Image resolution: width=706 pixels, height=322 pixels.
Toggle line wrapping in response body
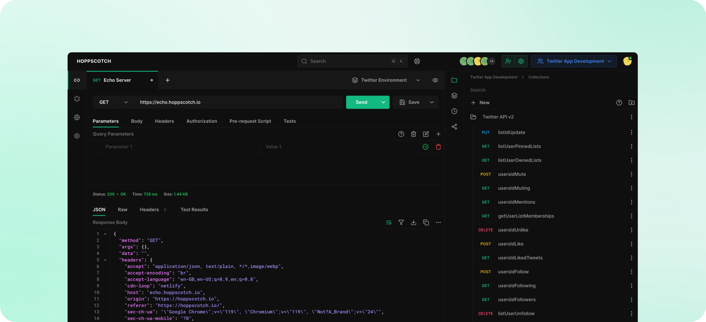pyautogui.click(x=389, y=222)
